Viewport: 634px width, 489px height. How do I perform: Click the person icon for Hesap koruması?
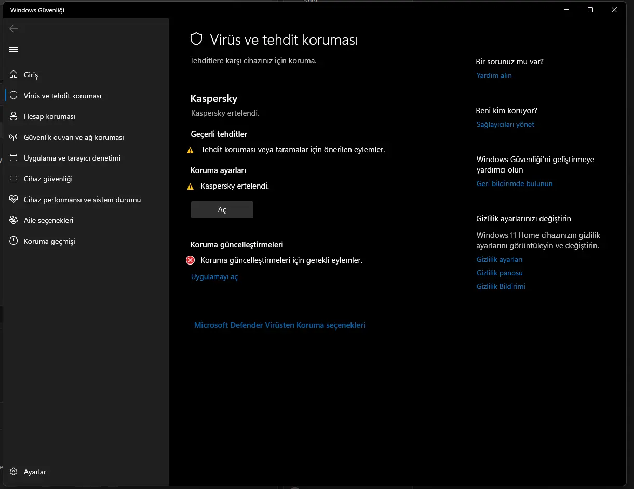tap(14, 116)
